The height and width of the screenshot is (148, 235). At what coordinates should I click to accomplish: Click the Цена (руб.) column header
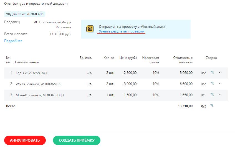[128, 58]
